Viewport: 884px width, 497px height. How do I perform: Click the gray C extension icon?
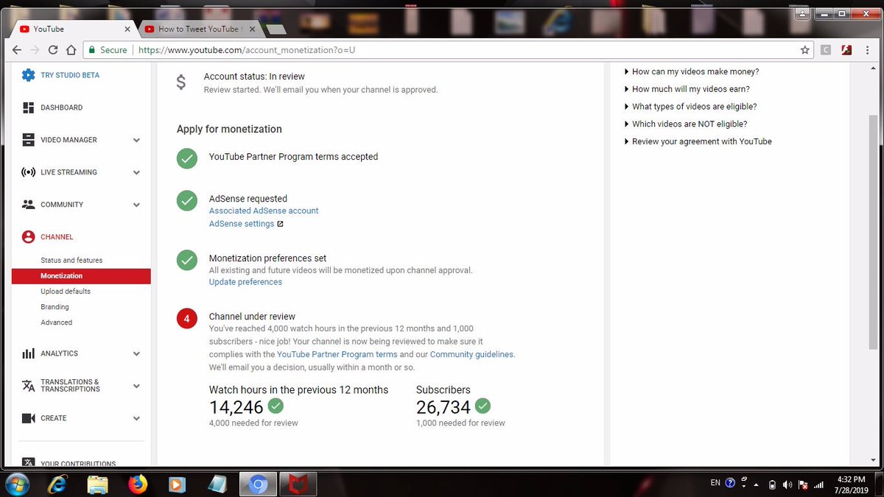(826, 50)
